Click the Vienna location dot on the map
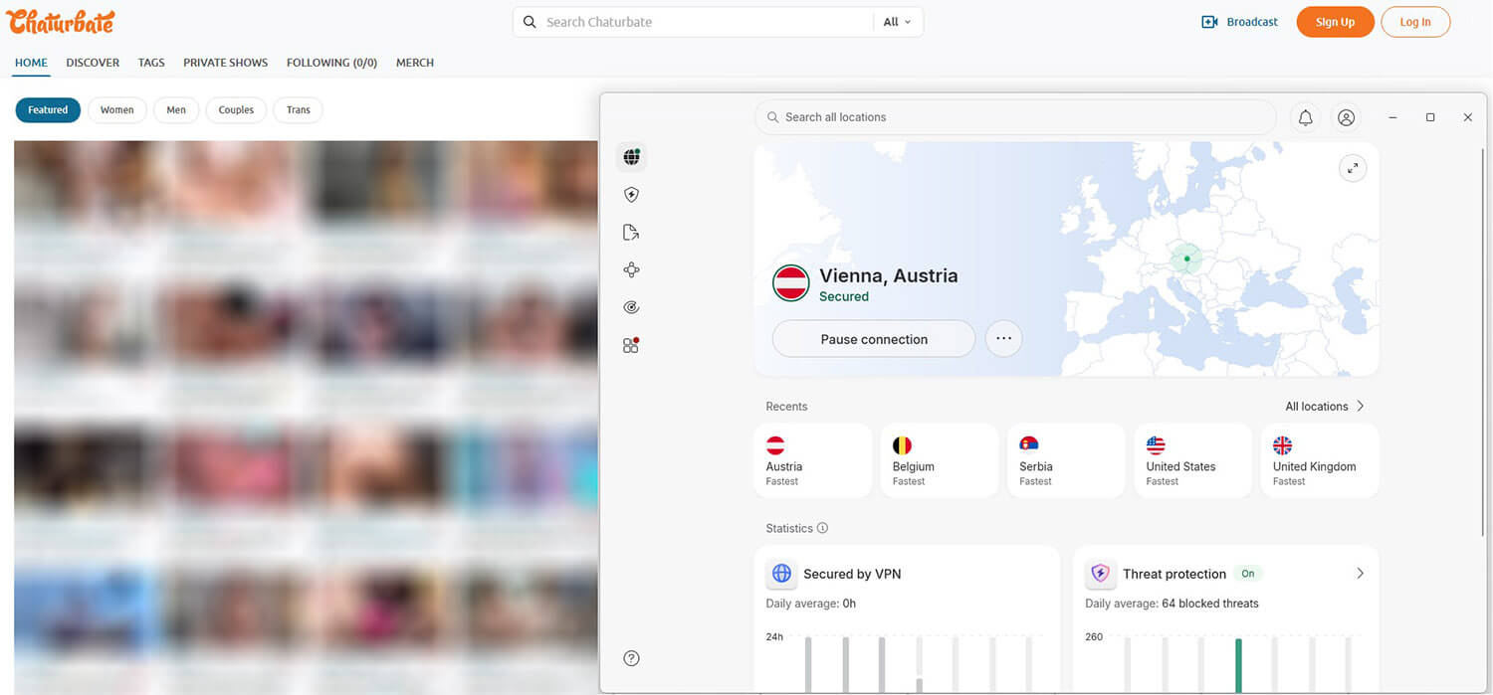The height and width of the screenshot is (695, 1493). tap(1186, 259)
